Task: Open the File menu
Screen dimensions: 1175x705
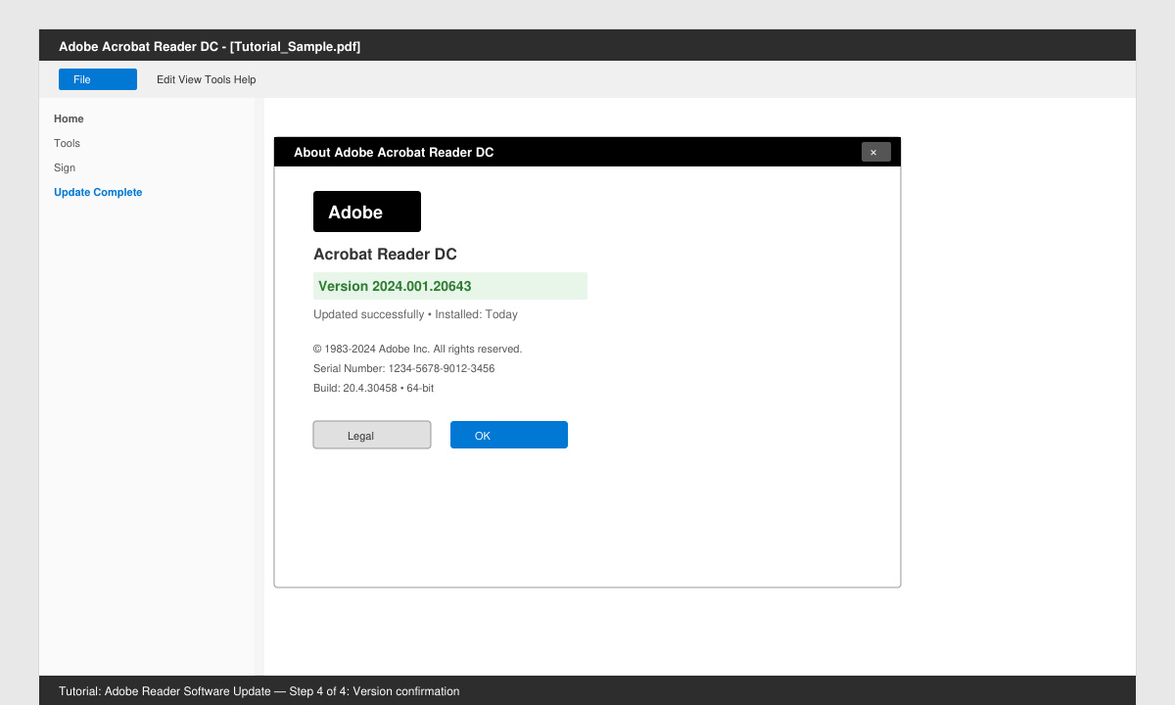Action: click(98, 79)
